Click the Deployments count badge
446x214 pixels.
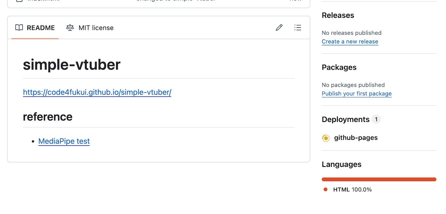(376, 119)
